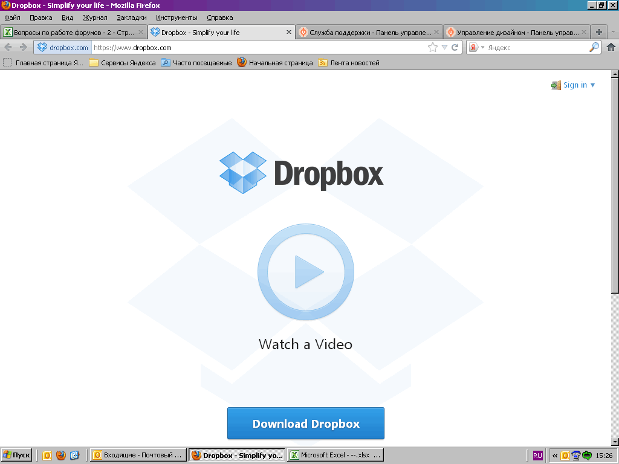619x464 pixels.
Task: Click the RU language indicator
Action: point(537,456)
